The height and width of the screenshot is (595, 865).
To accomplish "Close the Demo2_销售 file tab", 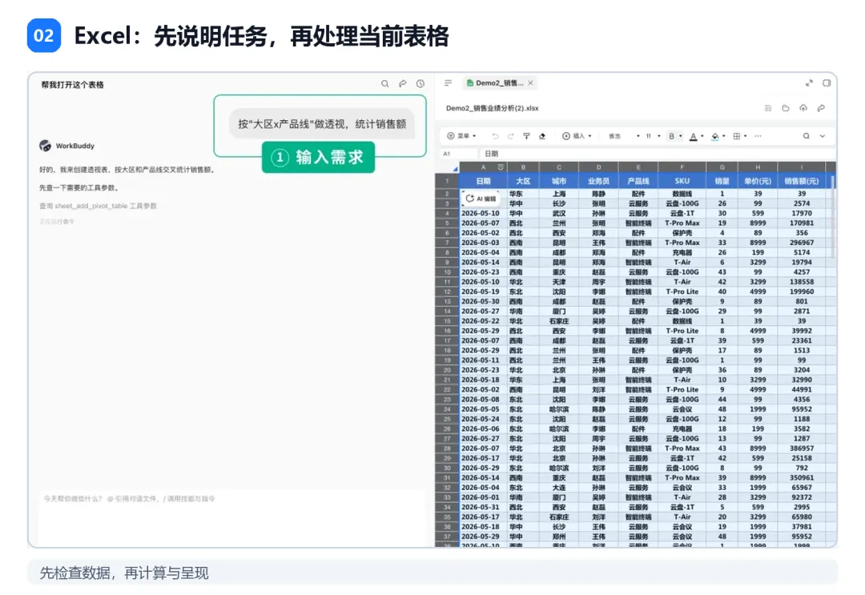I will (x=530, y=82).
